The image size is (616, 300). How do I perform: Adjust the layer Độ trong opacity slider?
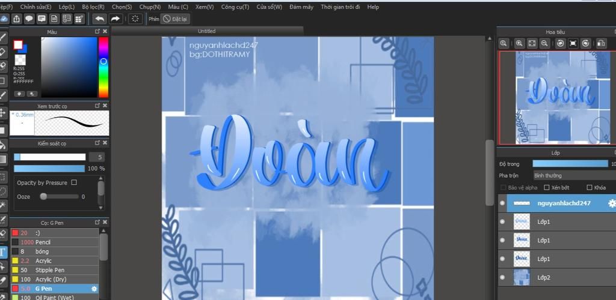click(x=570, y=164)
